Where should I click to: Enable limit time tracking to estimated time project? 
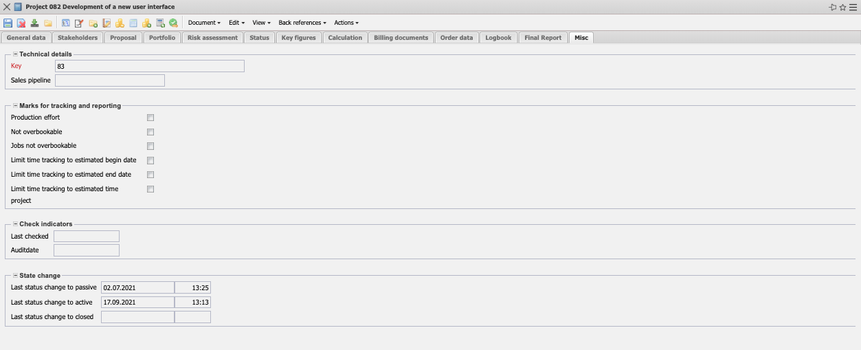[x=150, y=189]
